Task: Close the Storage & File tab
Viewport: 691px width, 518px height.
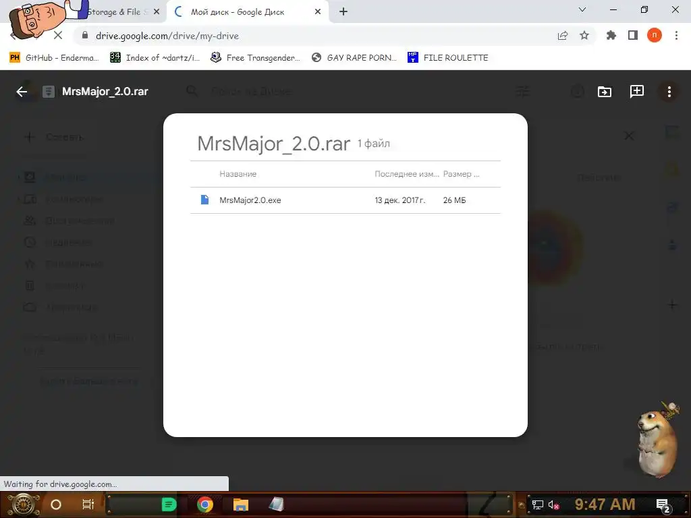Action: (157, 12)
